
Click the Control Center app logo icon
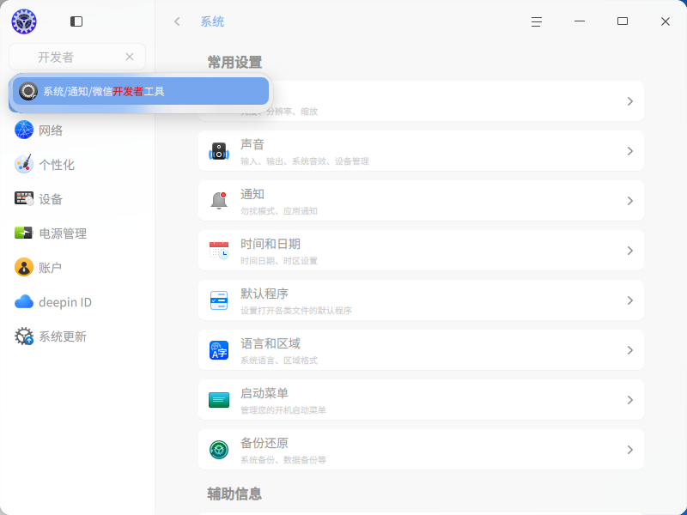(x=24, y=21)
